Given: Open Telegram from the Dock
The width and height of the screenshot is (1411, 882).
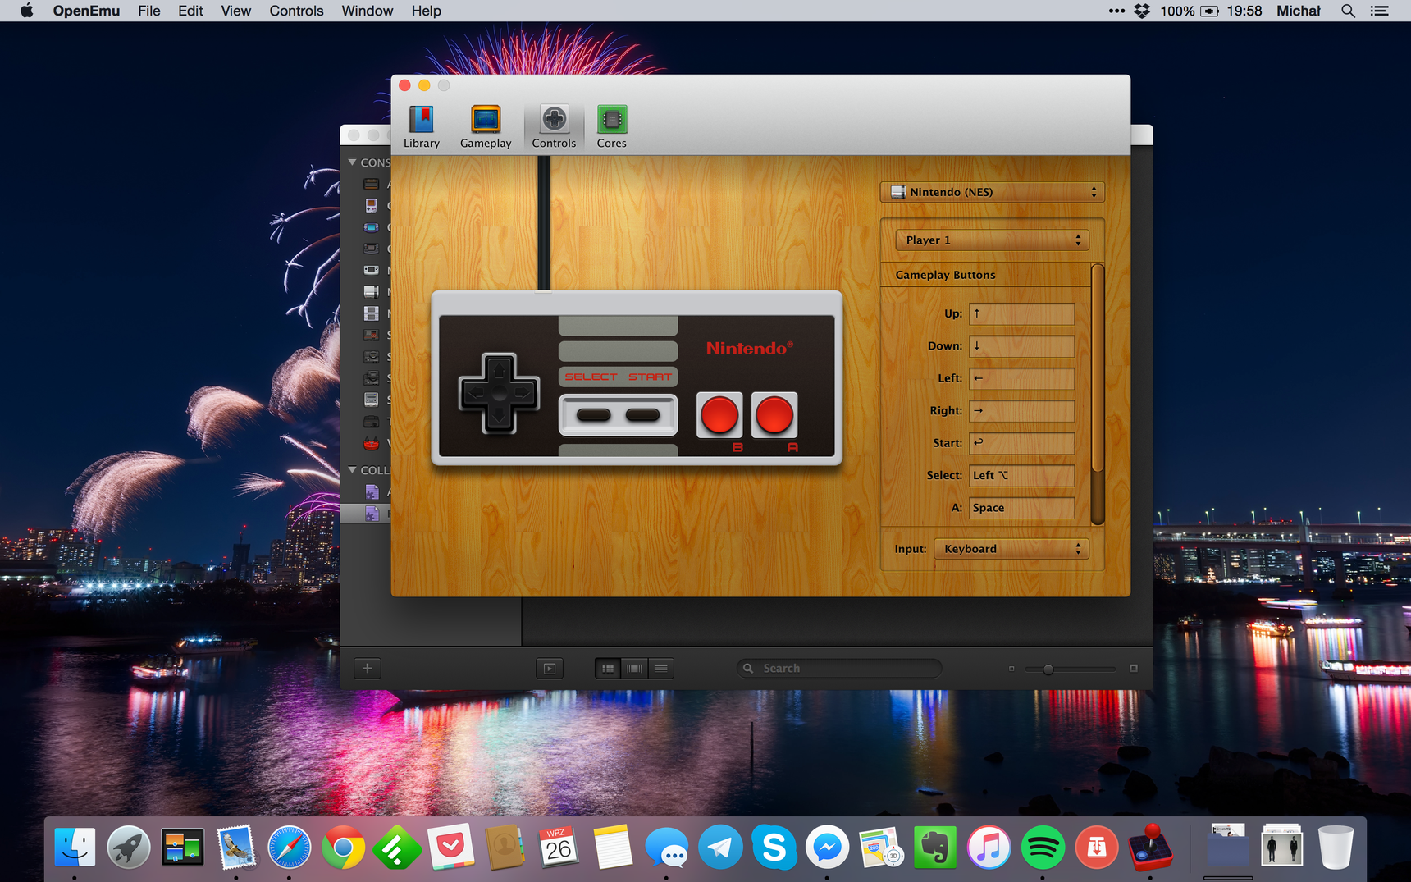Looking at the screenshot, I should click(720, 848).
